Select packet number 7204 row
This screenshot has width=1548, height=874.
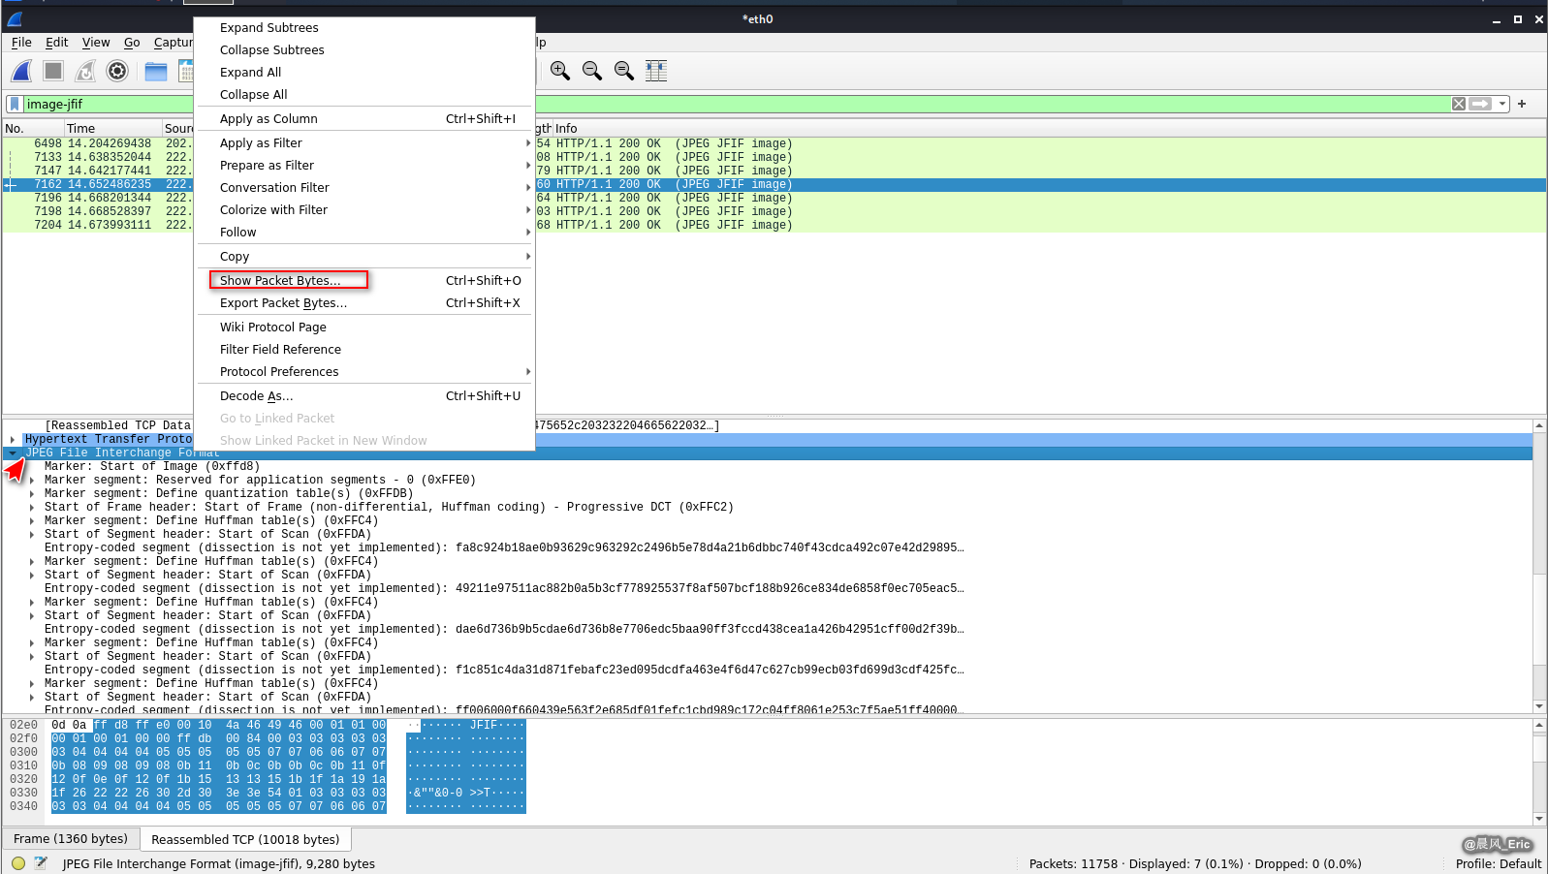774,225
